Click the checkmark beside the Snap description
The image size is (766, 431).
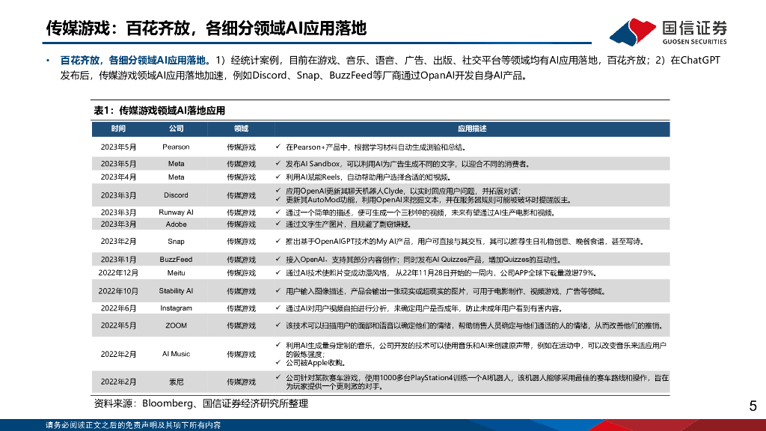[278, 242]
